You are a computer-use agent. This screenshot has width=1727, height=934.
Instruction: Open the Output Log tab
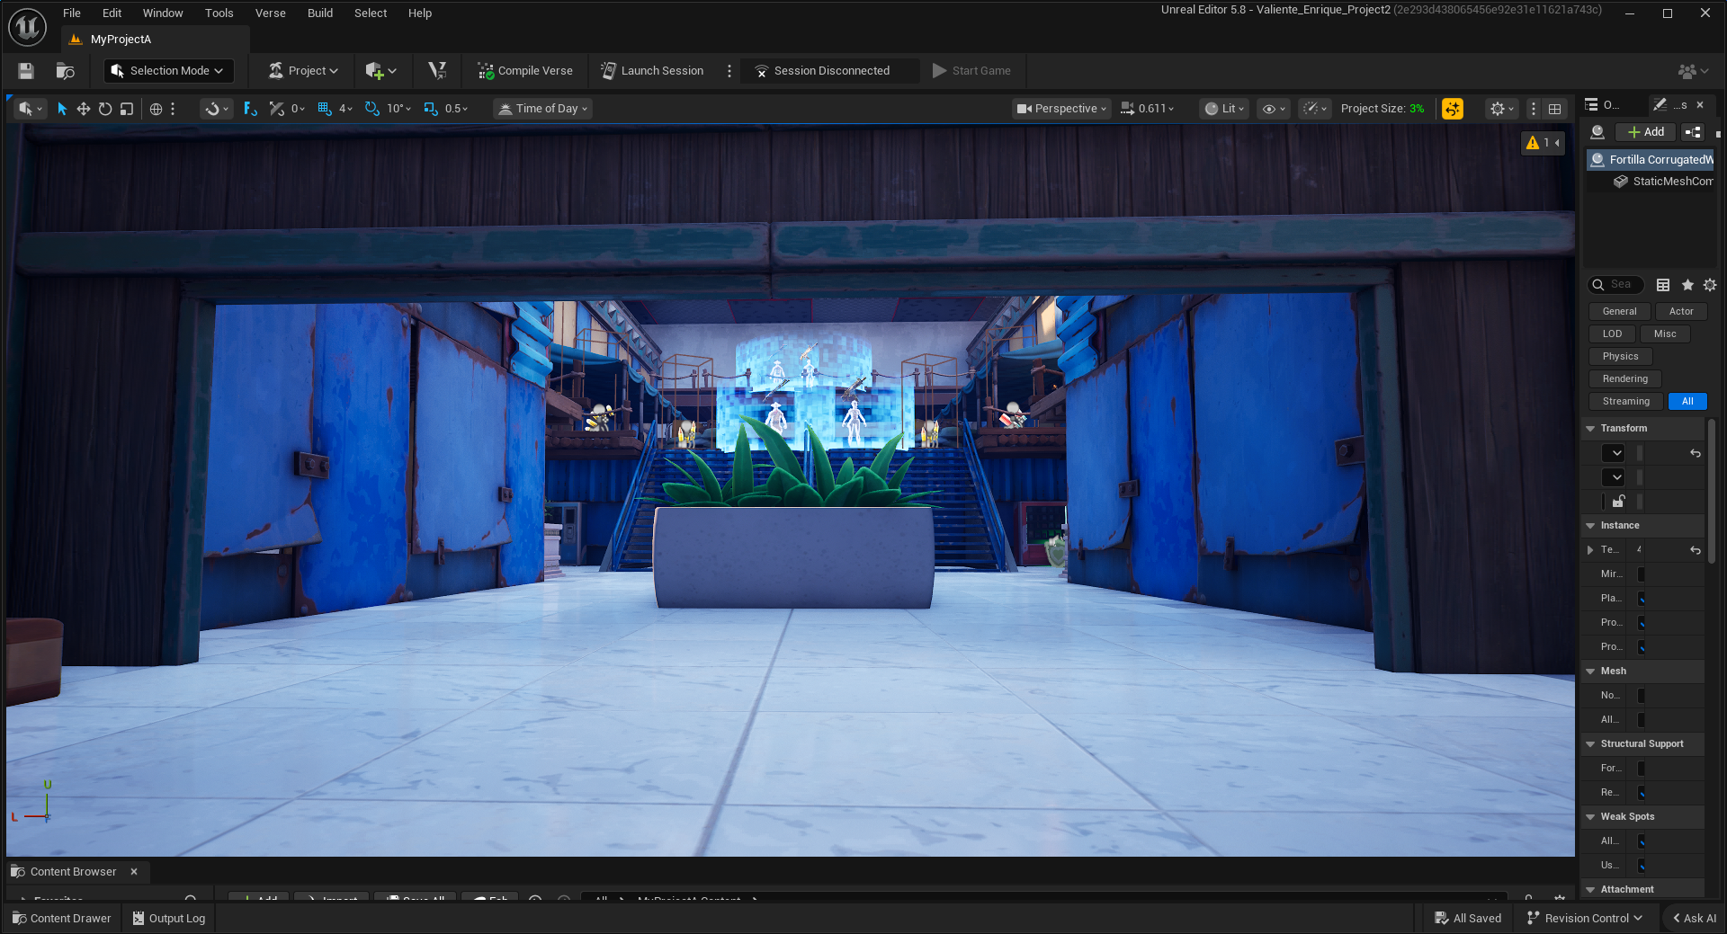tap(169, 919)
